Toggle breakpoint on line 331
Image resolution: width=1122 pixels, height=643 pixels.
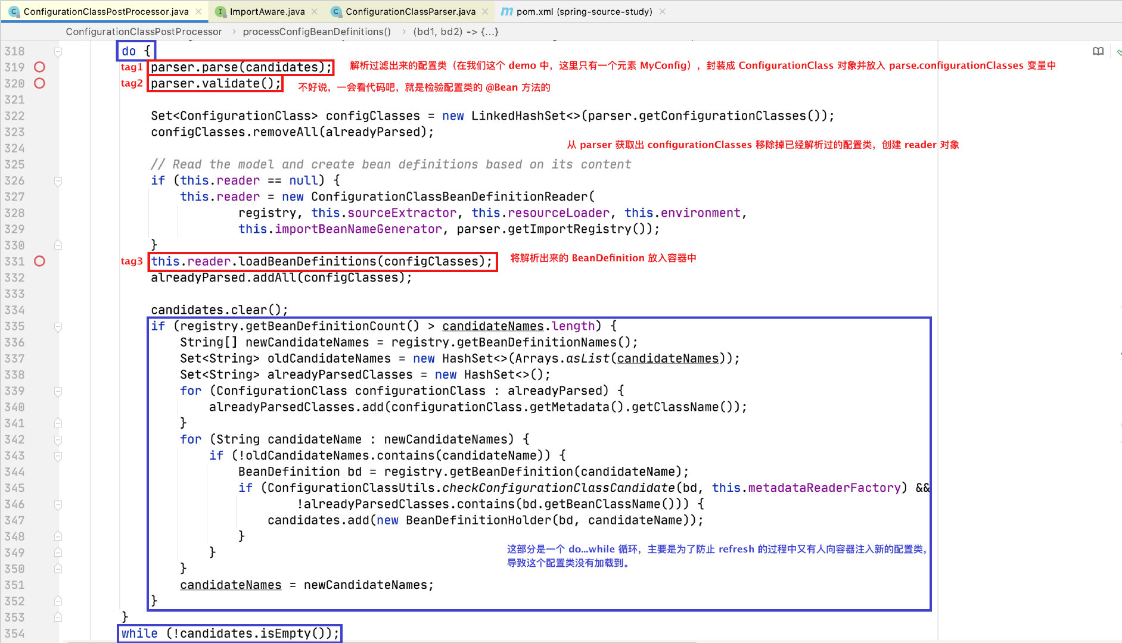[x=39, y=261]
